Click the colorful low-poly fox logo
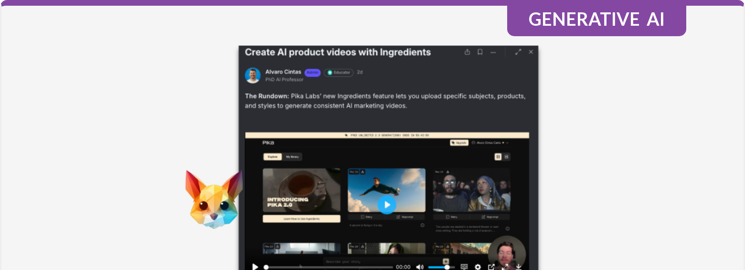The image size is (745, 270). [213, 199]
